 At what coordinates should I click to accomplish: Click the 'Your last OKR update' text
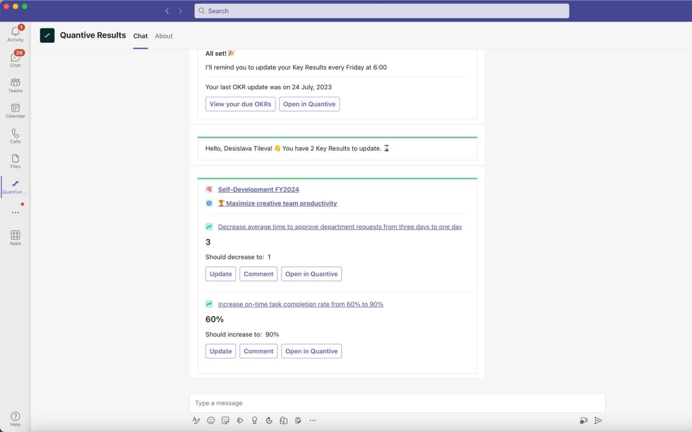tap(269, 87)
